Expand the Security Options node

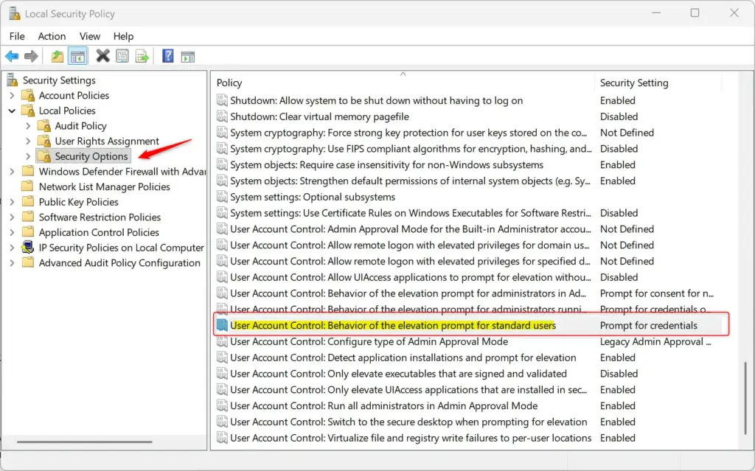tap(28, 156)
